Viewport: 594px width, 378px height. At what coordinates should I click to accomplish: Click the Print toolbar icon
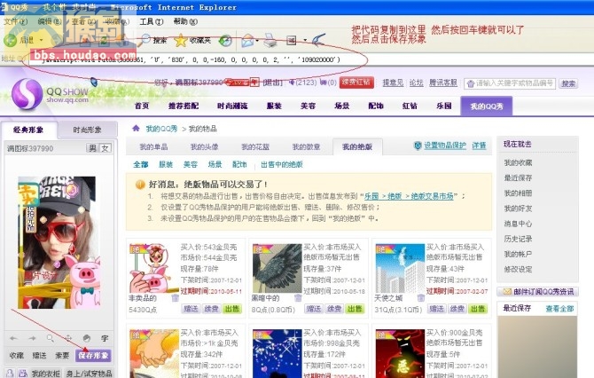tap(270, 40)
